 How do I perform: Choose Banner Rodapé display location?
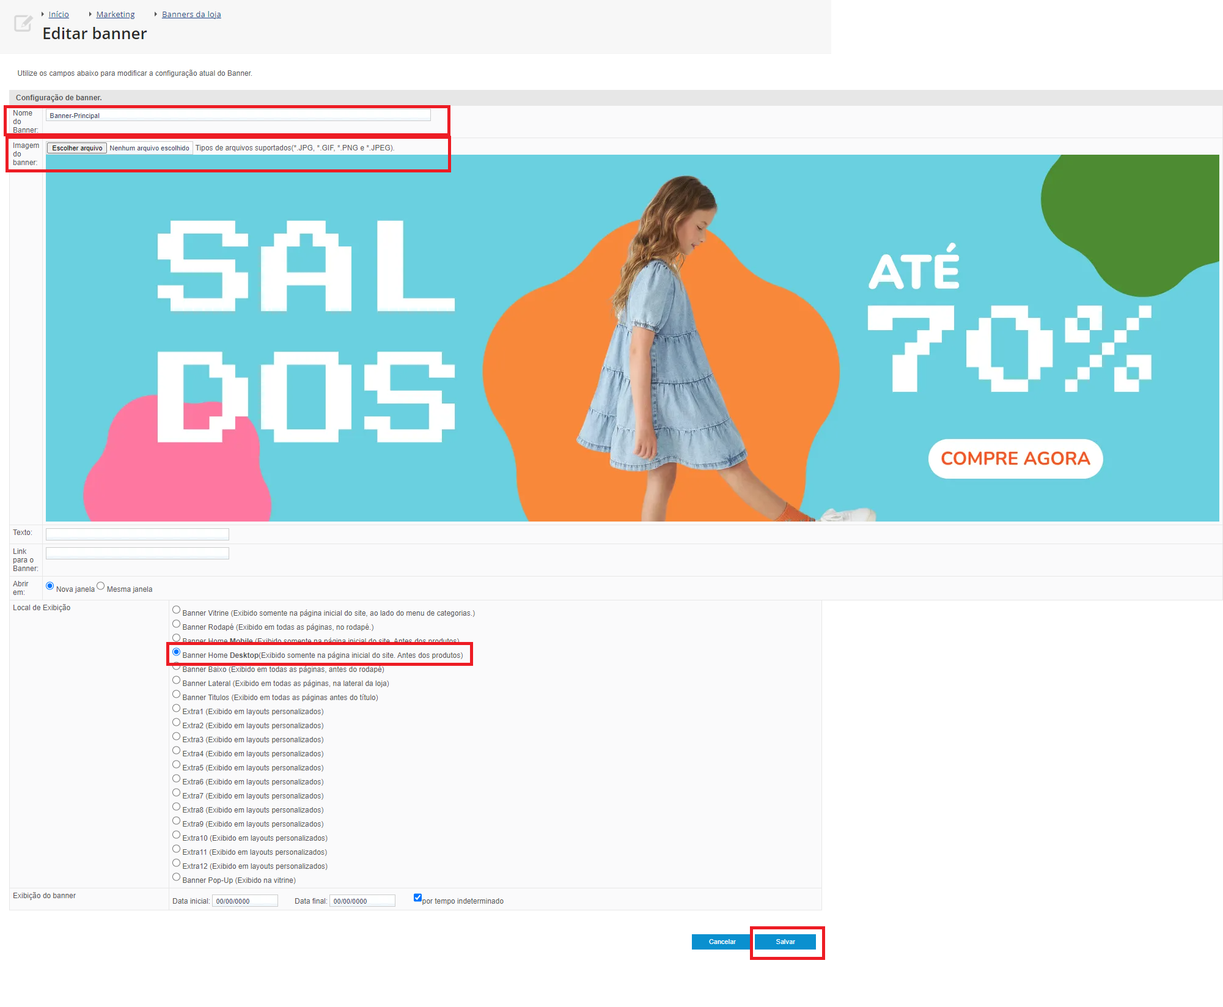point(176,624)
